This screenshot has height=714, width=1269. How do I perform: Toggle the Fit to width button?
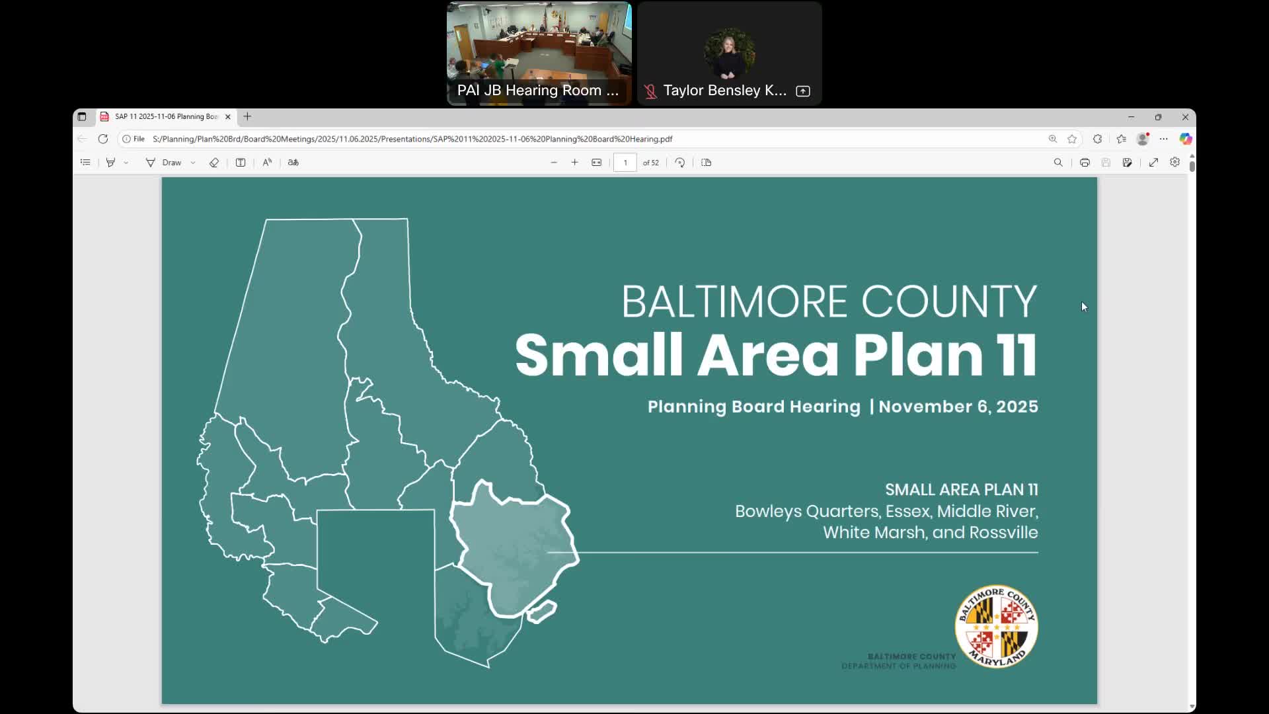pos(596,163)
